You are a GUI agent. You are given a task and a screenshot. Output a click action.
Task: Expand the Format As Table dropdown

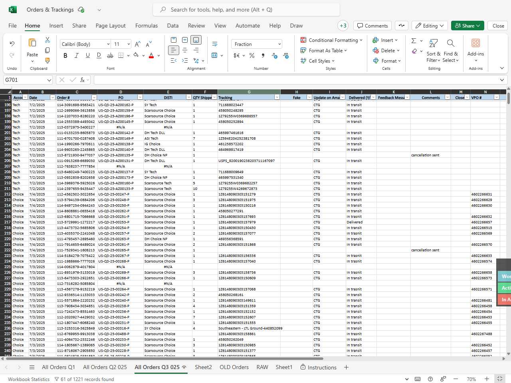pos(345,51)
